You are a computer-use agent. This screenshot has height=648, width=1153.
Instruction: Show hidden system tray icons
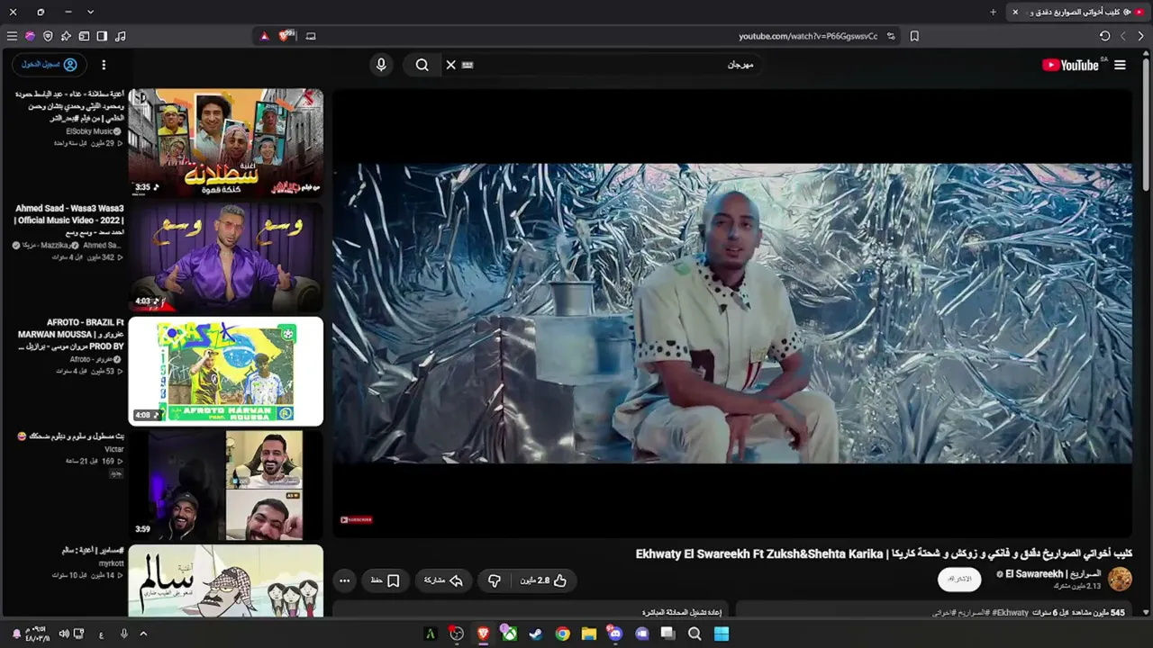point(143,634)
